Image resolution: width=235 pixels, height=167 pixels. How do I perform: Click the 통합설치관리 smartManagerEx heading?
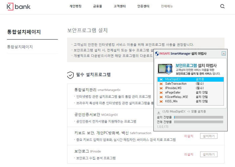[x=97, y=90]
